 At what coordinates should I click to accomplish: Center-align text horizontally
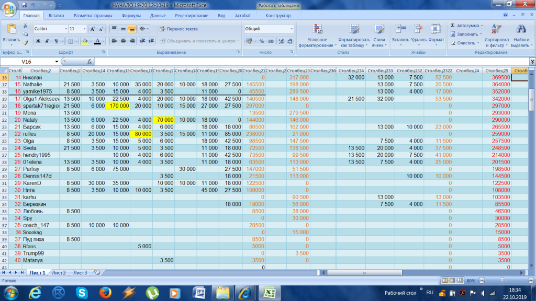coord(124,41)
